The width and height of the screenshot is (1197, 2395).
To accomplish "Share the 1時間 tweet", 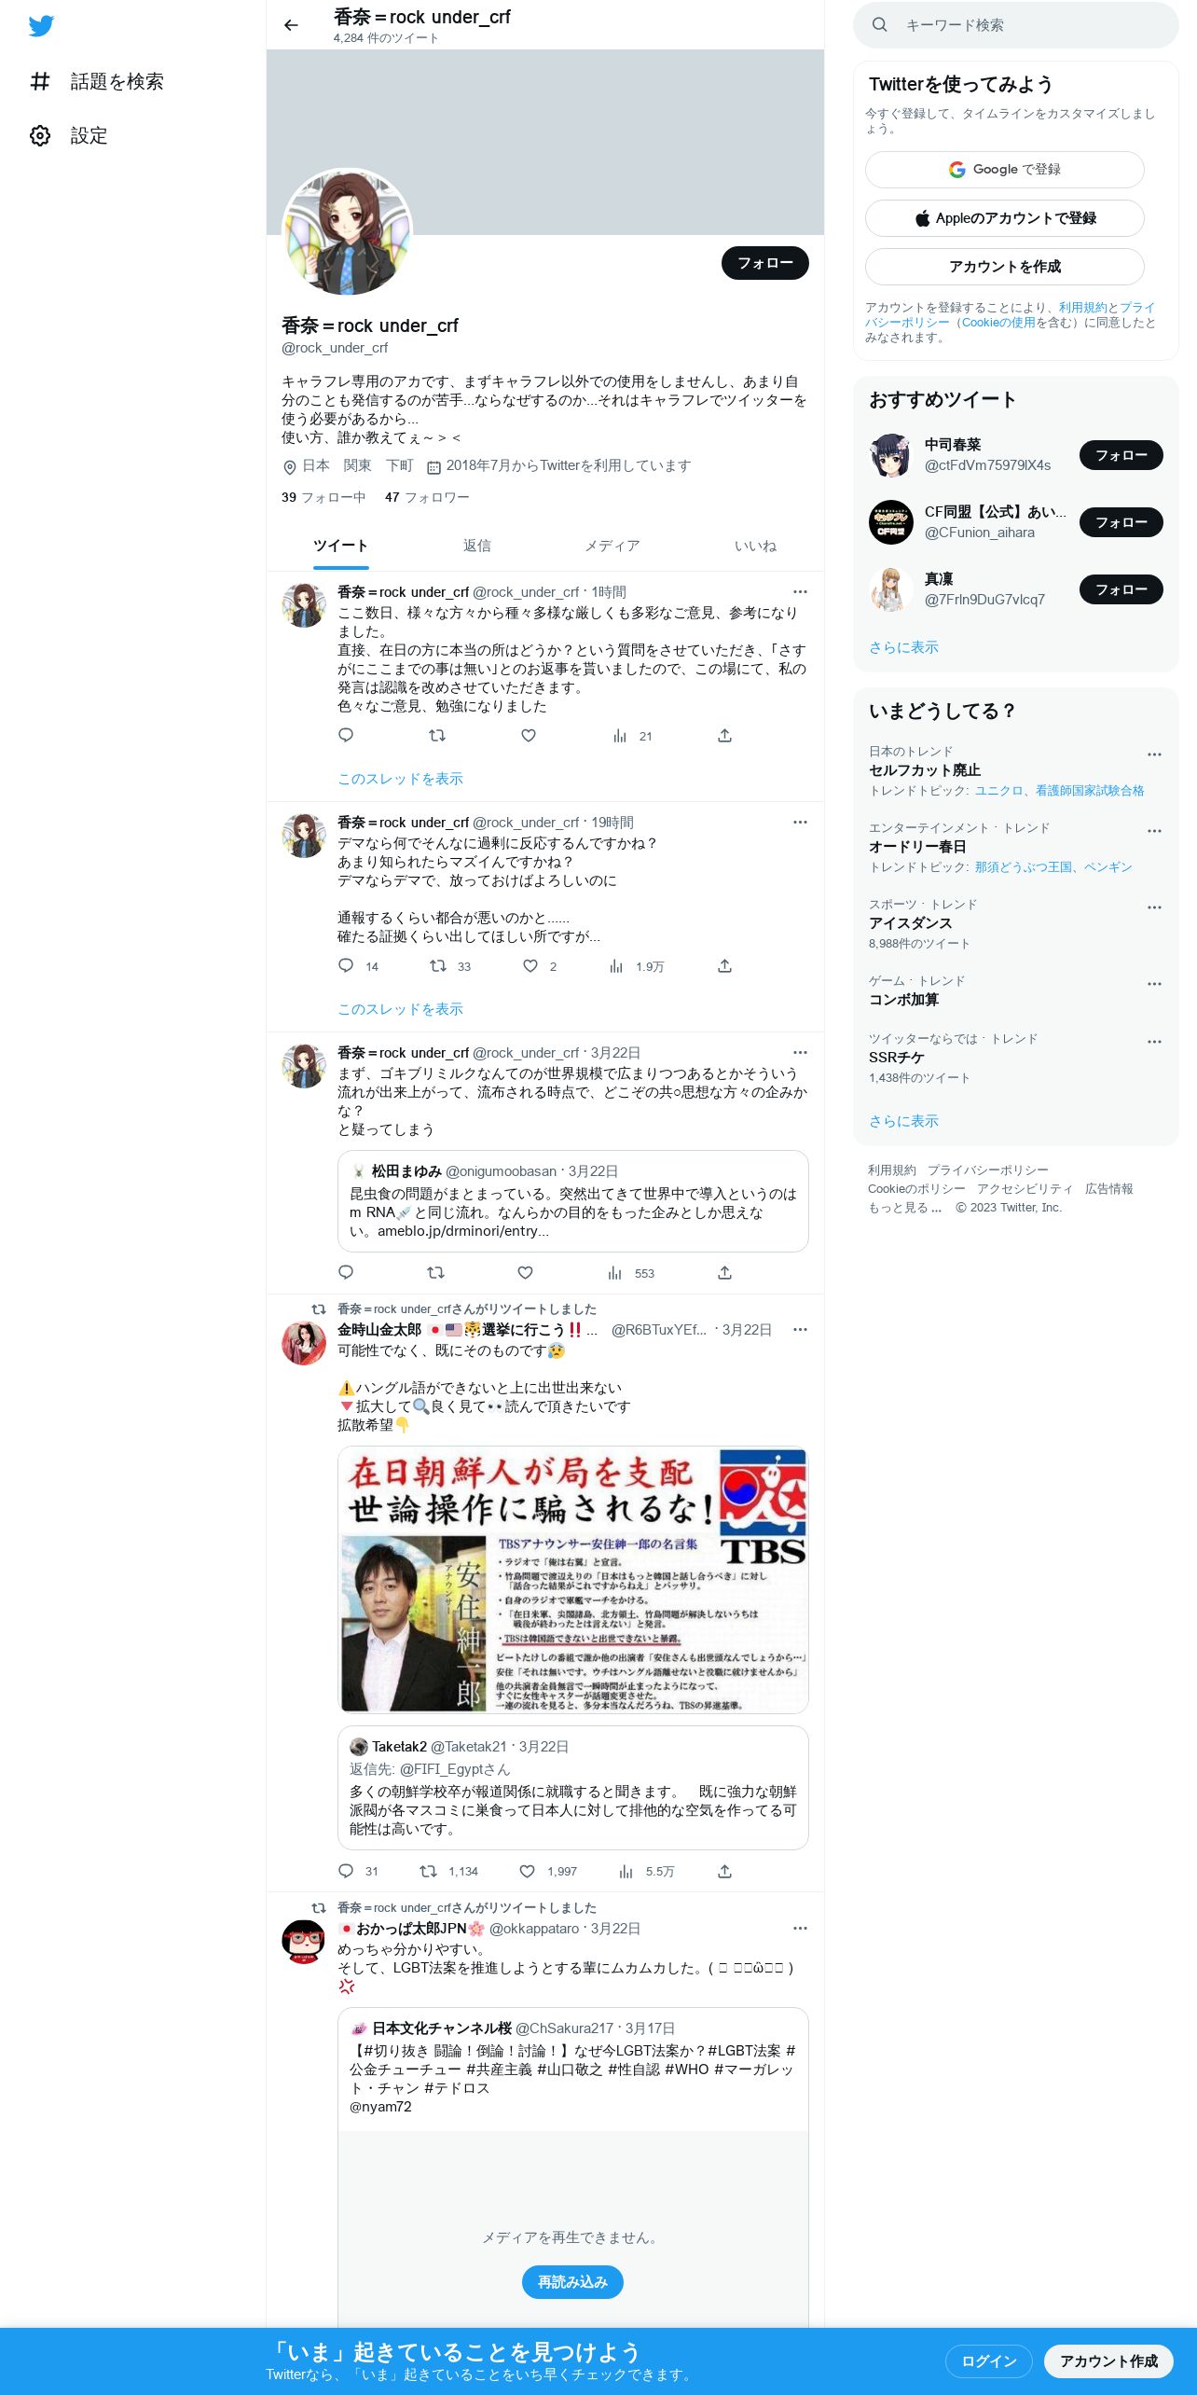I will pyautogui.click(x=724, y=736).
